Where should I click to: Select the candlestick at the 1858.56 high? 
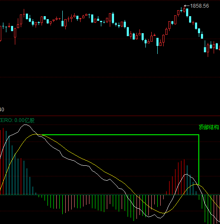[184, 10]
